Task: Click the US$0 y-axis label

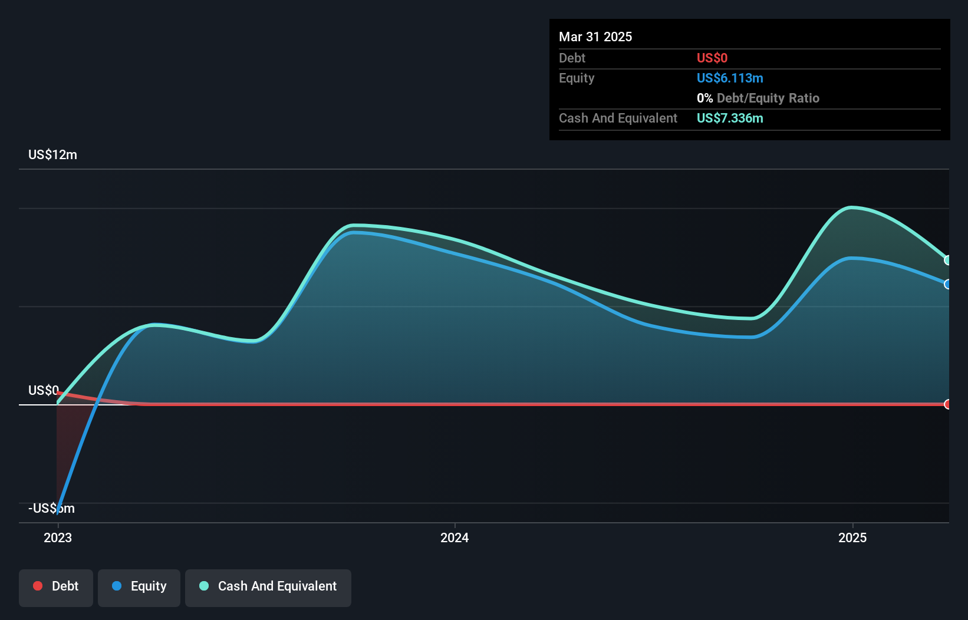Action: click(x=44, y=390)
